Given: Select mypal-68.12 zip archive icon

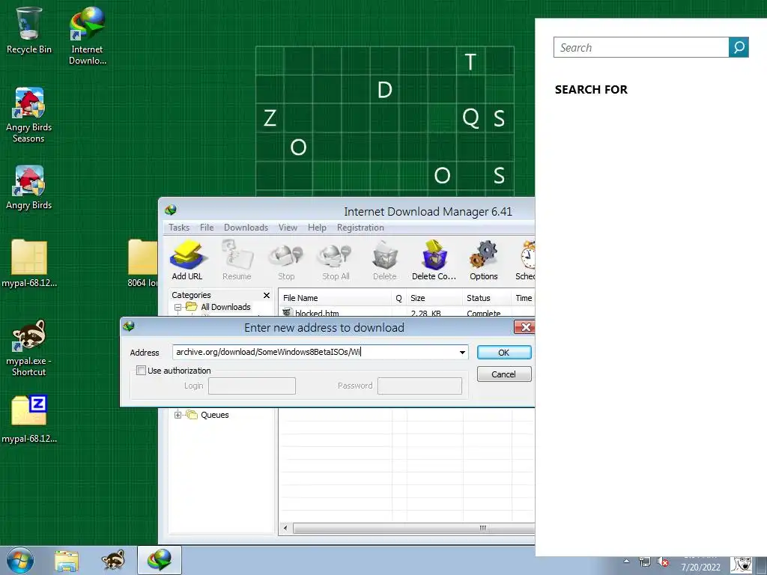Looking at the screenshot, I should coord(29,419).
